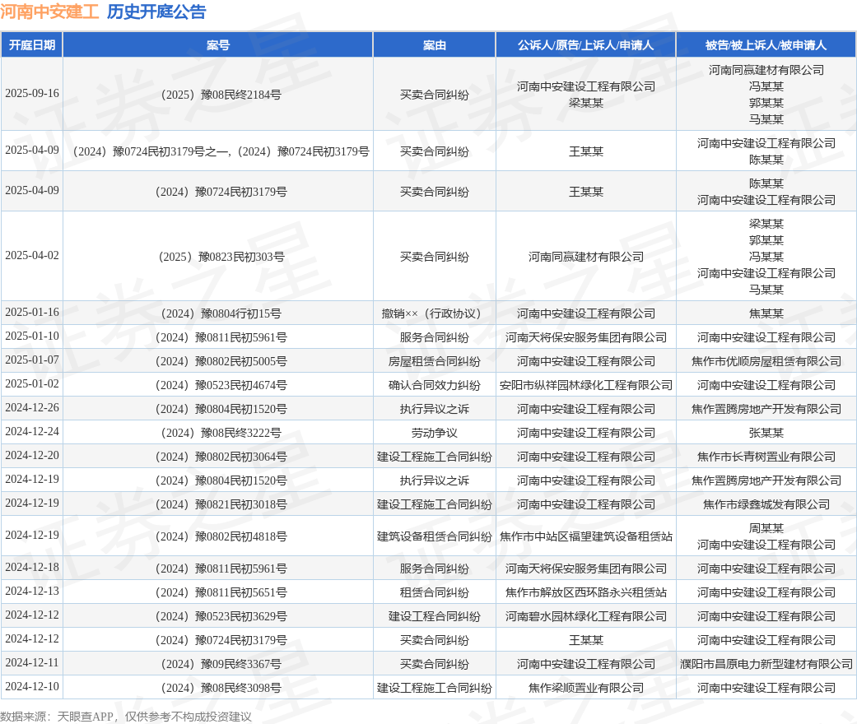Screen dimensions: 857x724
Task: Click date cell 2025-01-02
Action: tap(32, 383)
